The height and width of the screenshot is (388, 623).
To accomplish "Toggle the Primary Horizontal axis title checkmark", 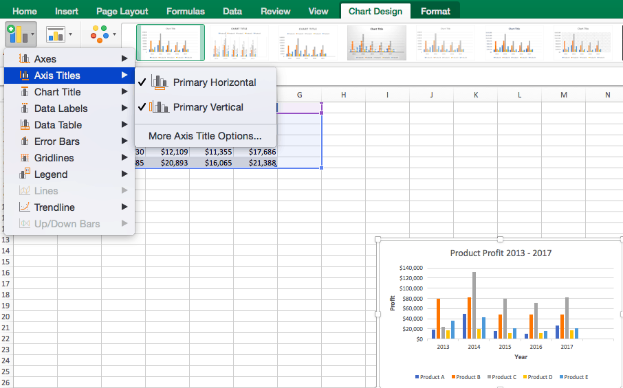I will [x=142, y=82].
